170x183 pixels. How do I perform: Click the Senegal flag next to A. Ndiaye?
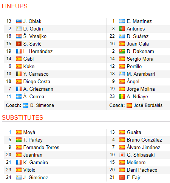(x=122, y=96)
